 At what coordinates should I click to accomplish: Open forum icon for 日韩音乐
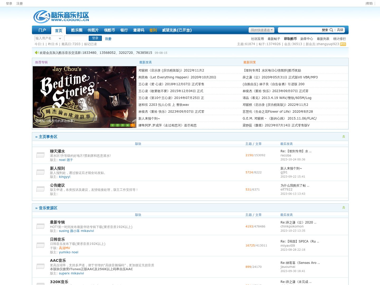40,245
